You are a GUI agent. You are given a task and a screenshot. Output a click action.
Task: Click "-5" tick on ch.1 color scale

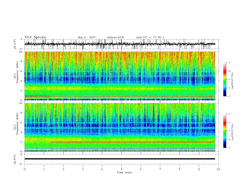click(229, 79)
